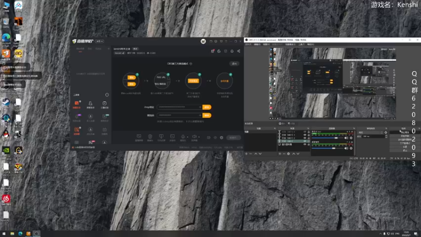Viewport: 421px width, 237px height.
Task: Click the person tool icon in toolbox
Action: pos(91,104)
